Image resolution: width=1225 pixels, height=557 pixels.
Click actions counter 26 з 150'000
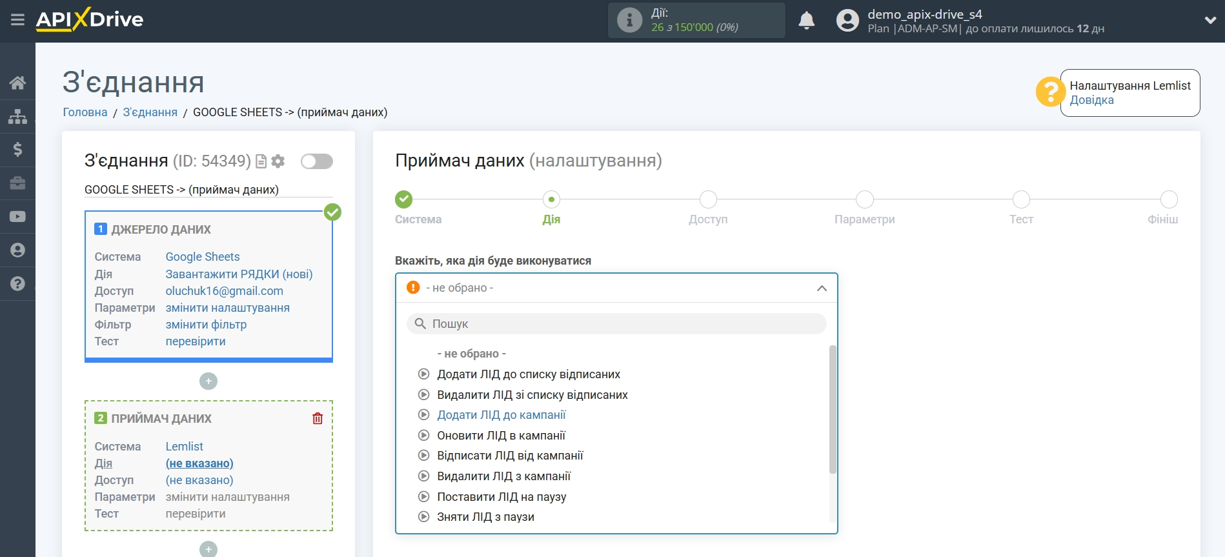click(694, 27)
